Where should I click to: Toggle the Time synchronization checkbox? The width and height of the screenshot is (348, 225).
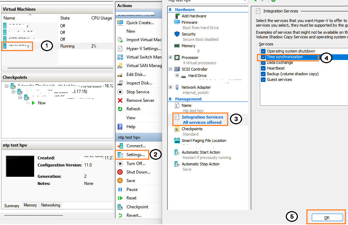[263, 57]
